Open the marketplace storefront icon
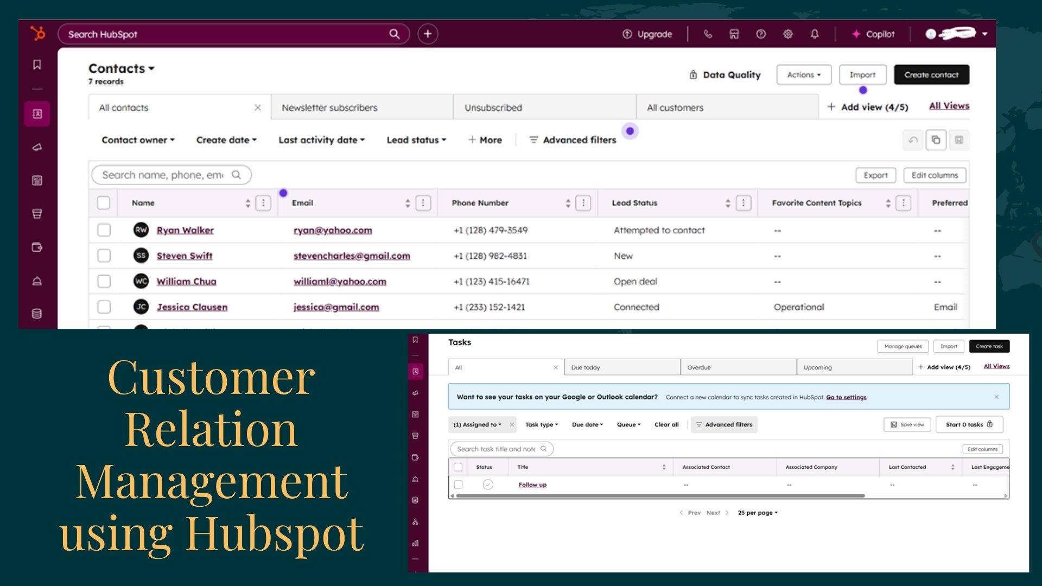Image resolution: width=1042 pixels, height=586 pixels. (734, 34)
